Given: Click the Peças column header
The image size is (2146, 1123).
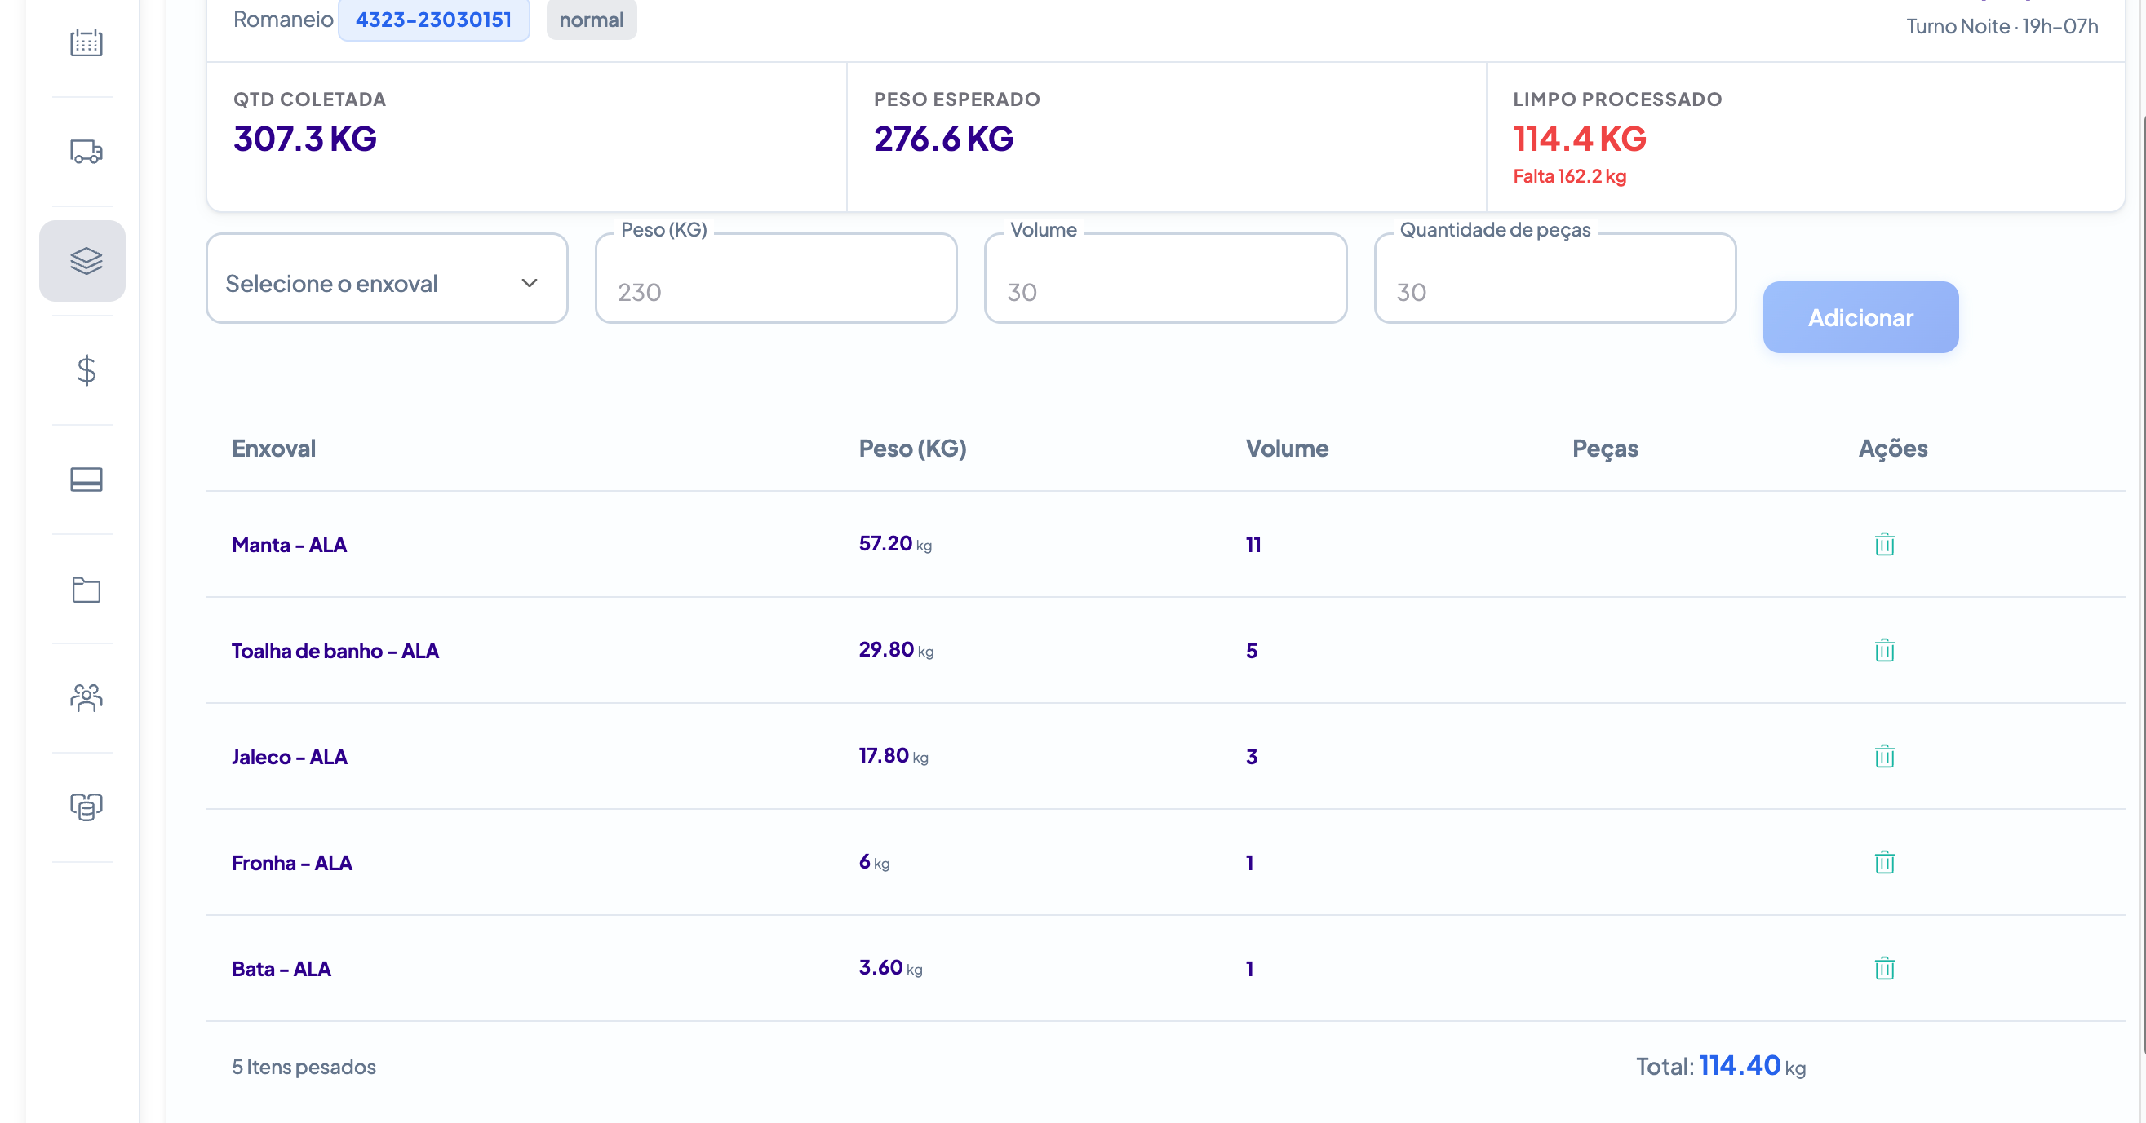Looking at the screenshot, I should 1605,449.
